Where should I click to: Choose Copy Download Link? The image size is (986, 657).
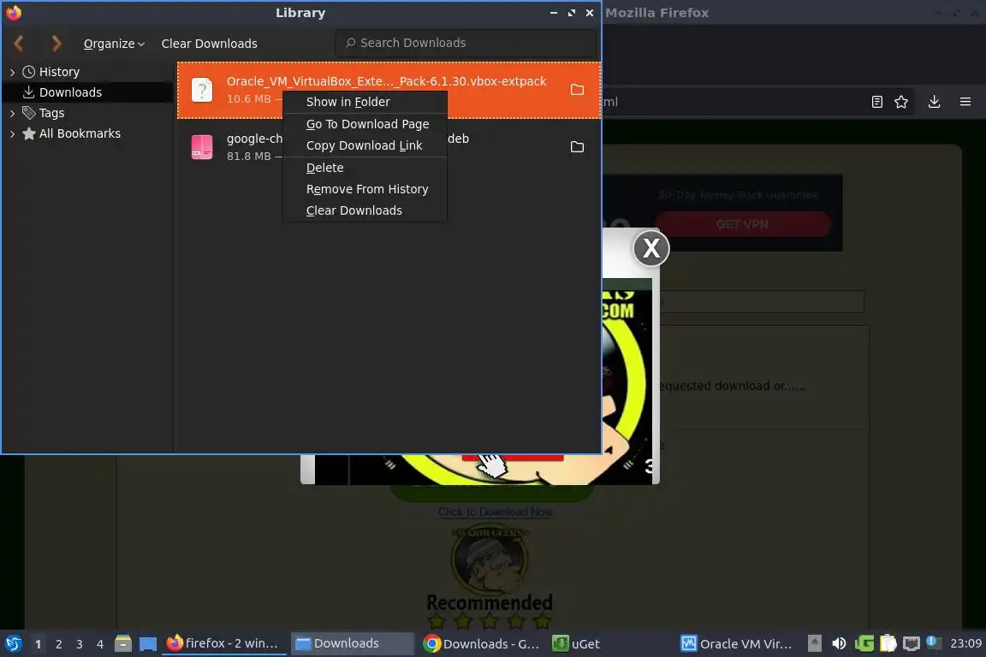(365, 145)
